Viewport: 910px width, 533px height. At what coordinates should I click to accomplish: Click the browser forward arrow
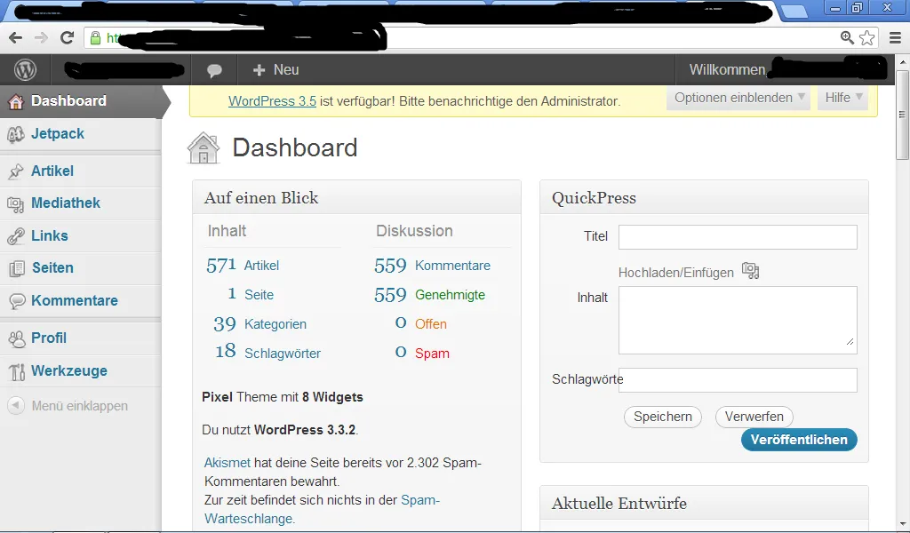click(x=41, y=38)
